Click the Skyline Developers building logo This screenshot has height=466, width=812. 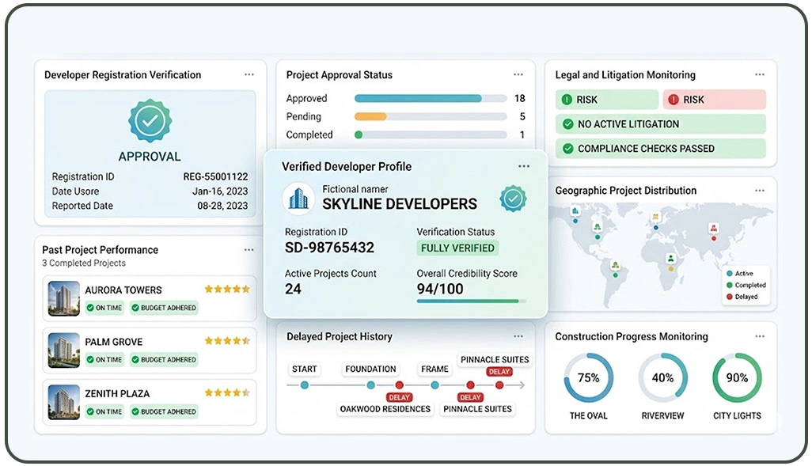coord(298,199)
